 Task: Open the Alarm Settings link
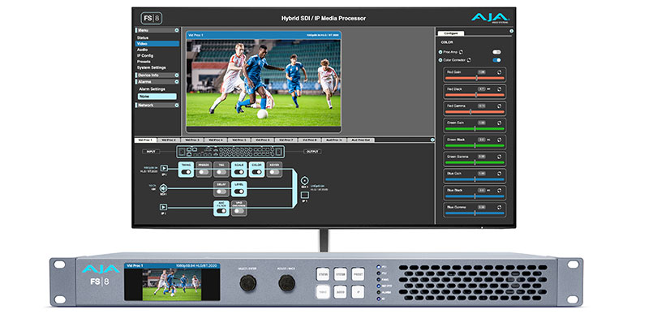pos(152,89)
